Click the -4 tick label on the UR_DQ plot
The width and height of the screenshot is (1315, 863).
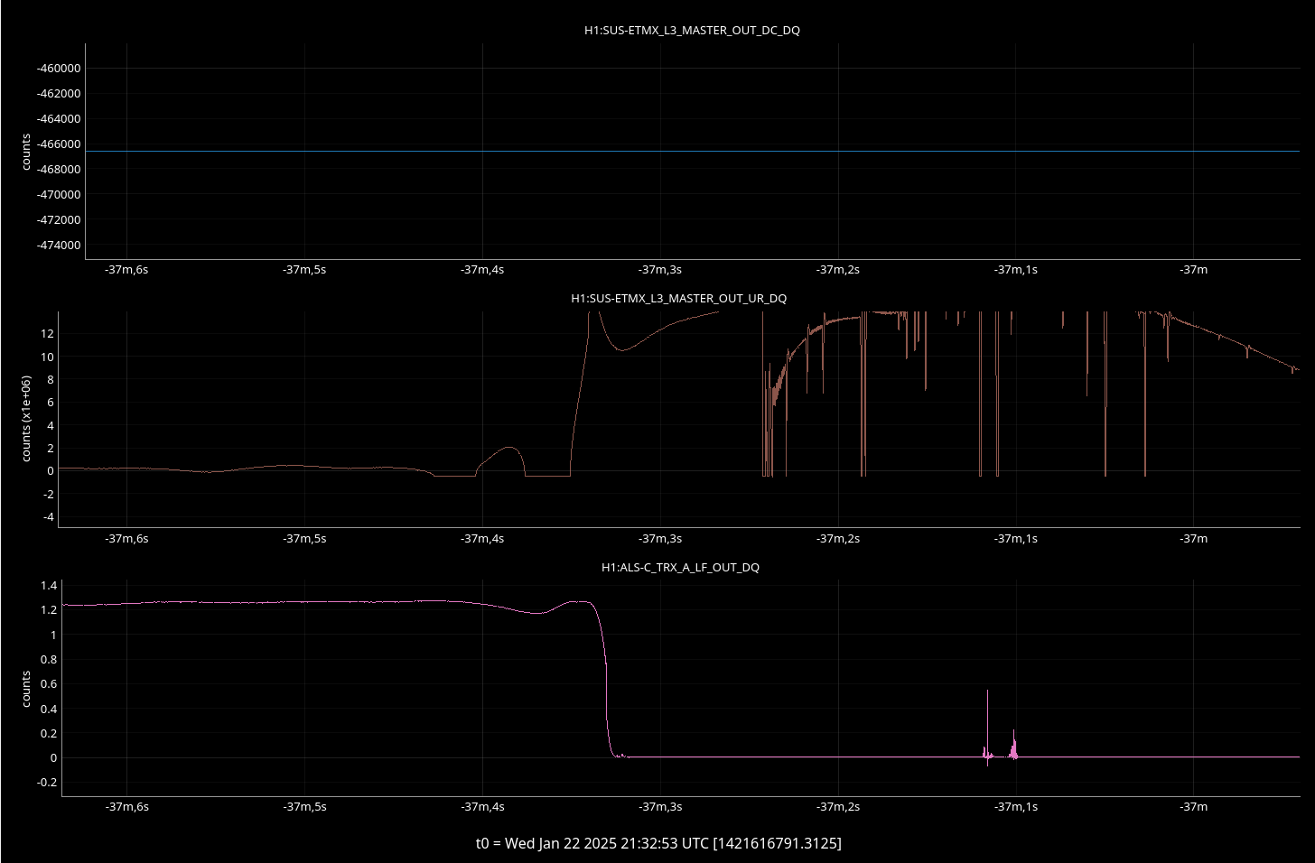(49, 517)
